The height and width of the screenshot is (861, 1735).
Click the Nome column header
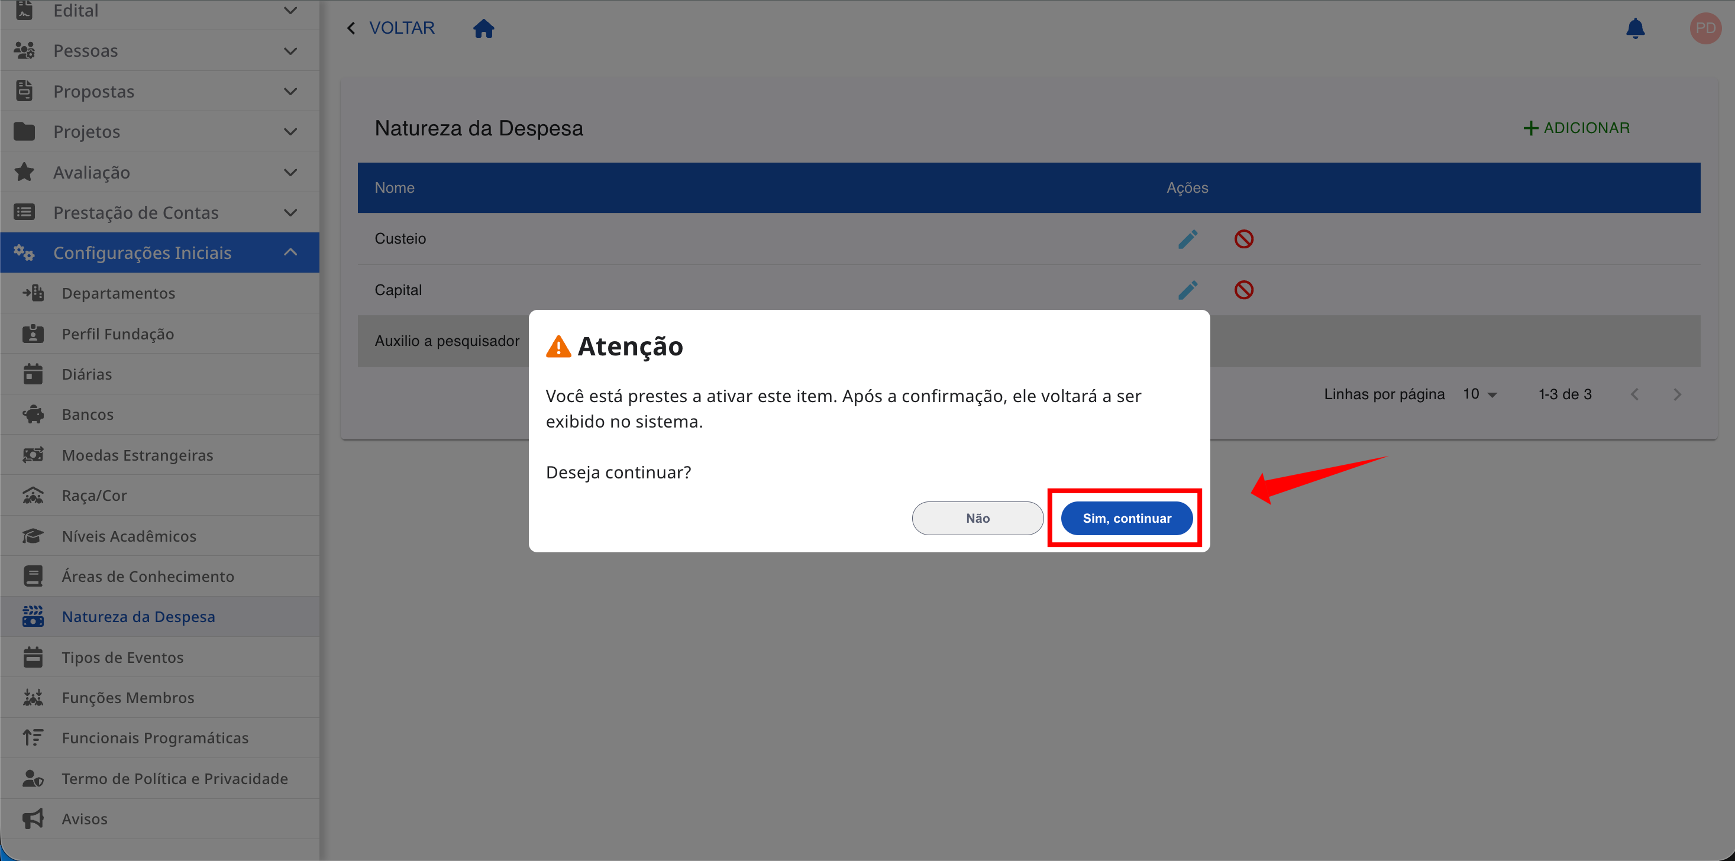[394, 188]
